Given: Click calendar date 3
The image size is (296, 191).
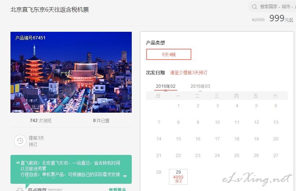Looking at the screenshot, I should click(217, 106).
